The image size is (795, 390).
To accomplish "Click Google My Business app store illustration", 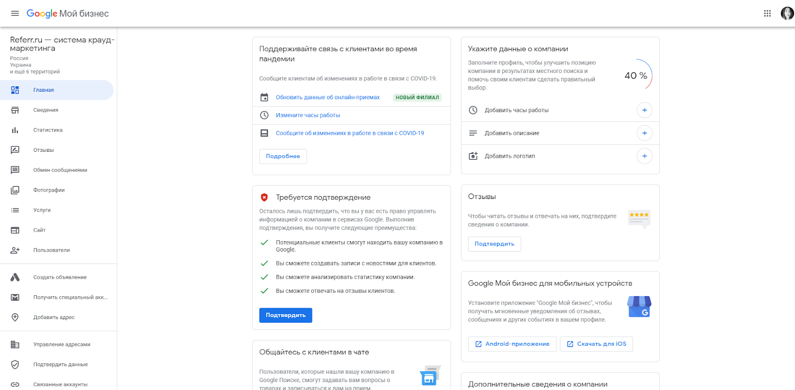I will click(639, 307).
